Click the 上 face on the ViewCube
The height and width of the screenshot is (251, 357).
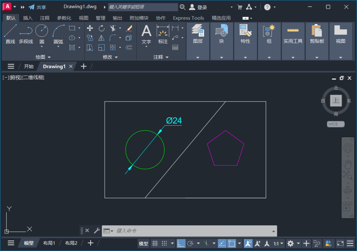pos(336,101)
